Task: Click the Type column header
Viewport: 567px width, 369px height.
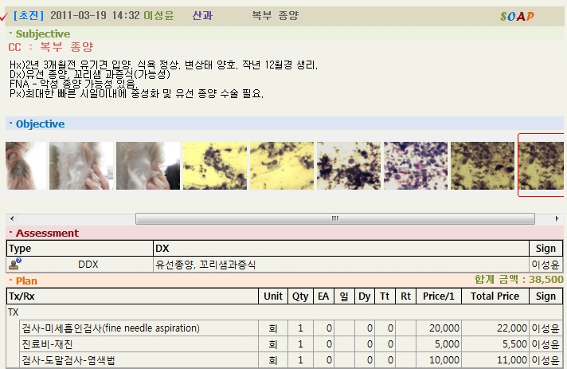Action: [x=80, y=249]
